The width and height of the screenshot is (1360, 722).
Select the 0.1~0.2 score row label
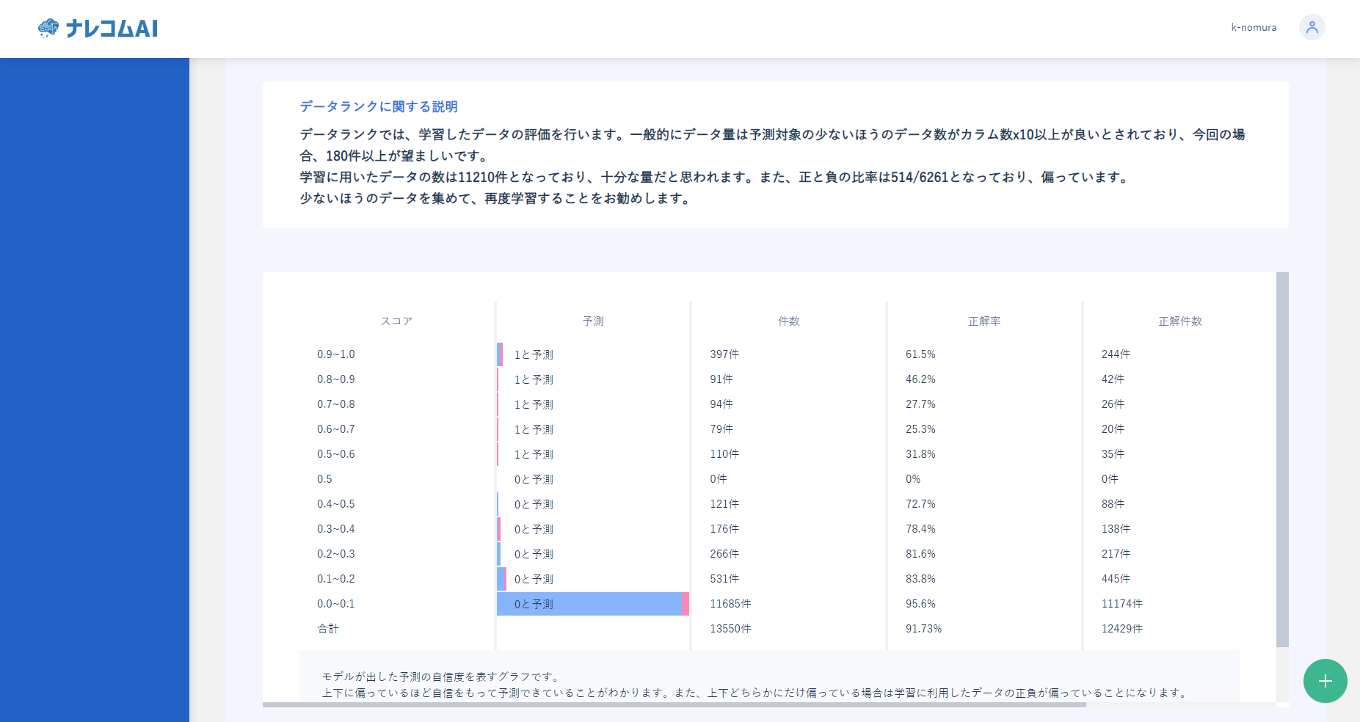[336, 579]
